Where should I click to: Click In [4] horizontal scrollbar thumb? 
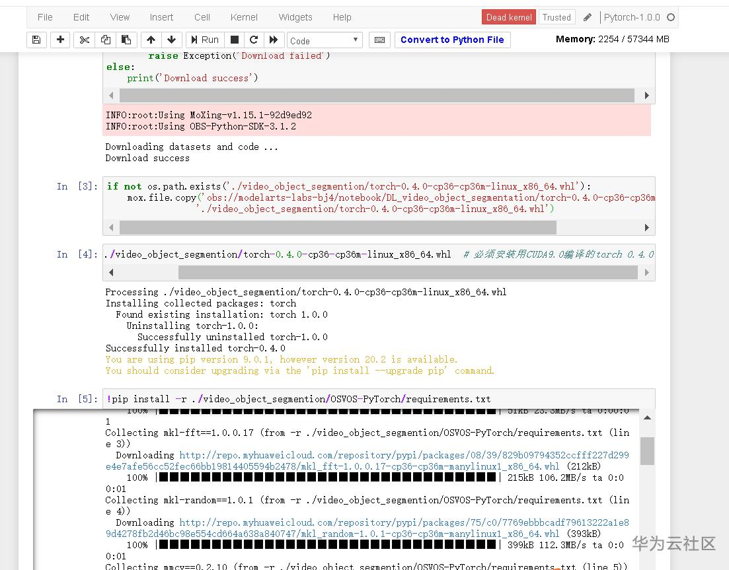[x=408, y=272]
